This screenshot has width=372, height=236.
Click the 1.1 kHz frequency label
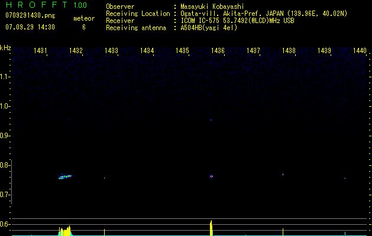coord(5,77)
